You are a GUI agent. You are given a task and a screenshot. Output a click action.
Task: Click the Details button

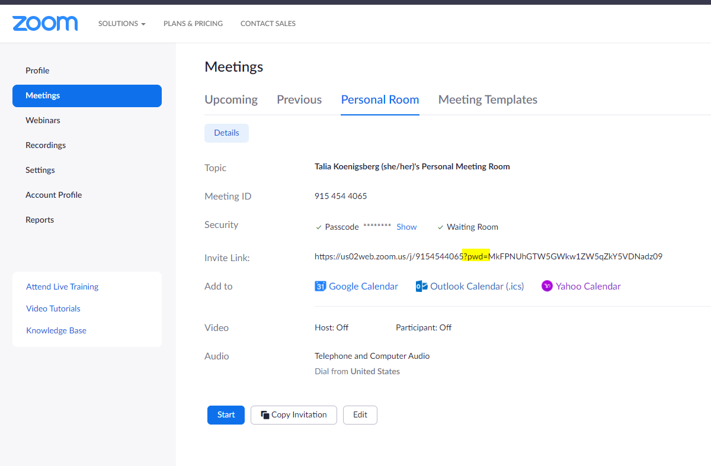[226, 133]
